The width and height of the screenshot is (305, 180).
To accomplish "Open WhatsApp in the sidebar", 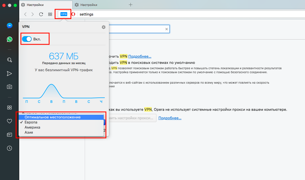I will point(10,39).
